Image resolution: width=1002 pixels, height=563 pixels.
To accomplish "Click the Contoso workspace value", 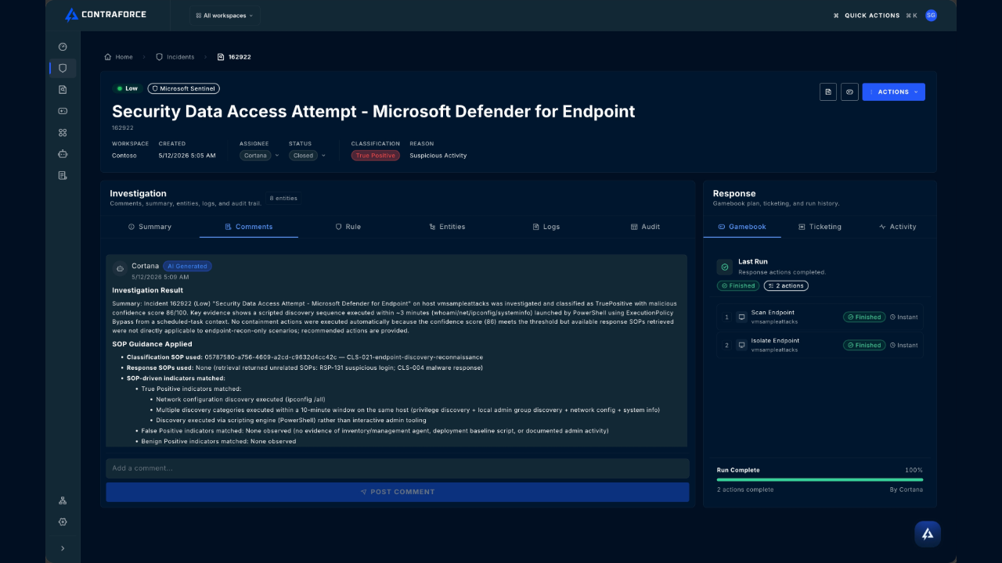I will point(124,156).
